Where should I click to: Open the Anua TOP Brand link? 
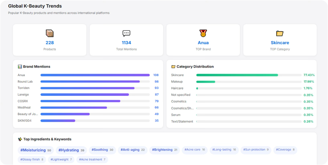pos(203,43)
